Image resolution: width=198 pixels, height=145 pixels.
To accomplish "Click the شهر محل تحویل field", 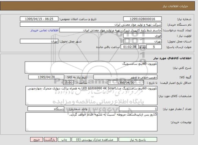I will (39, 41).
